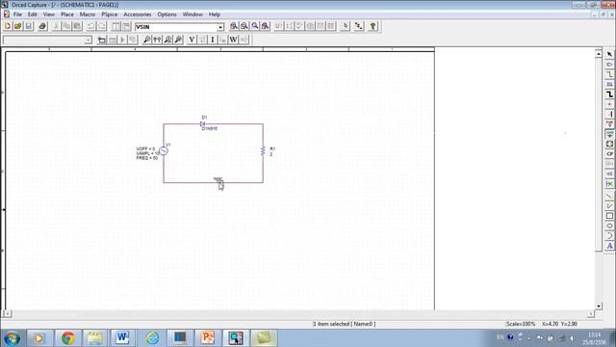Open the Window menu
This screenshot has height=347, width=616.
pos(192,14)
